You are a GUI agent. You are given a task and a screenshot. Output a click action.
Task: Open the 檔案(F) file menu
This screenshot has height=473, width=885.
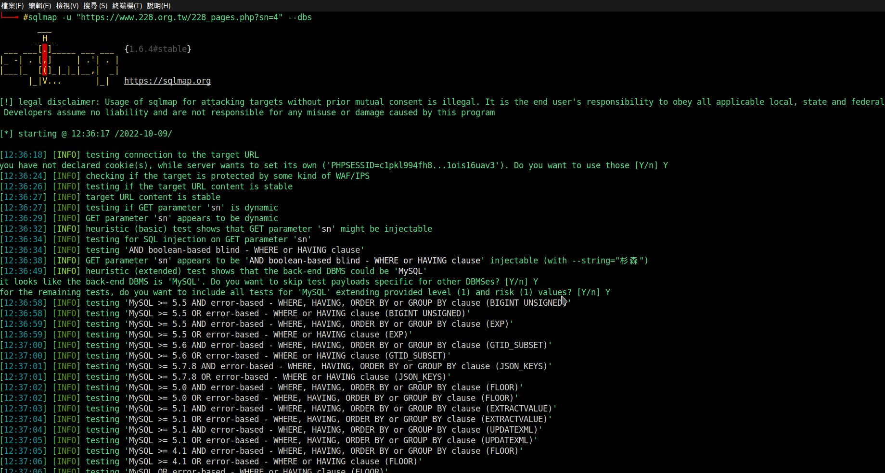(13, 6)
